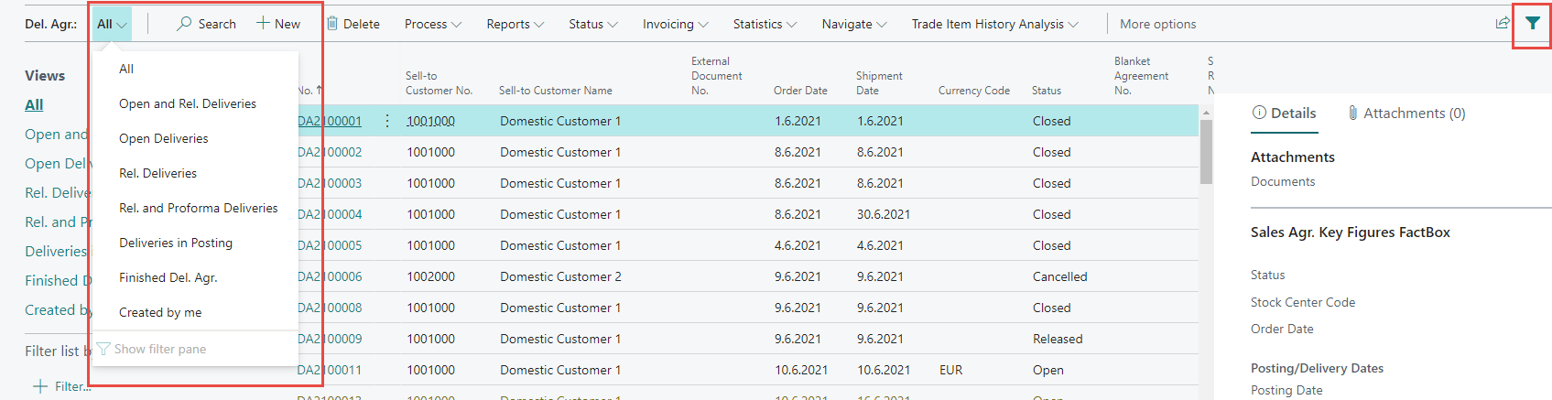Switch to the Details tab

(x=1284, y=114)
